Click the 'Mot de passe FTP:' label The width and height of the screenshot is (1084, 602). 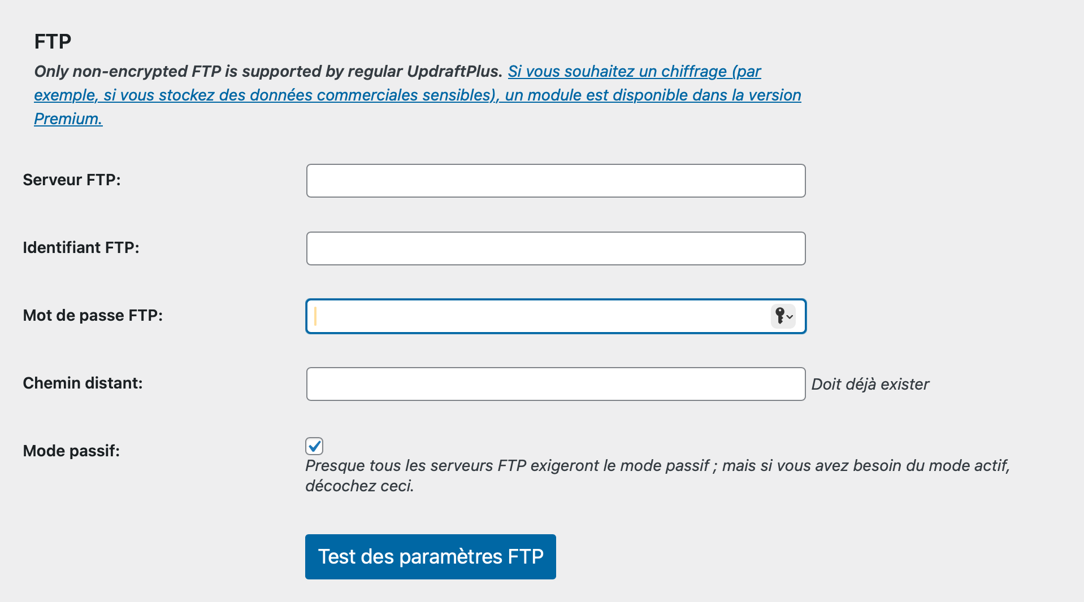tap(93, 316)
